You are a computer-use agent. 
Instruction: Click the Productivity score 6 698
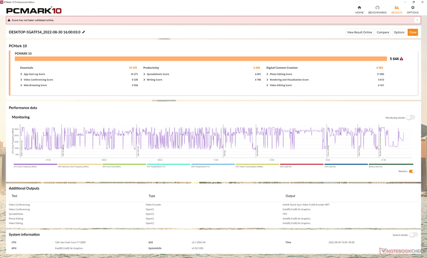[x=256, y=68]
